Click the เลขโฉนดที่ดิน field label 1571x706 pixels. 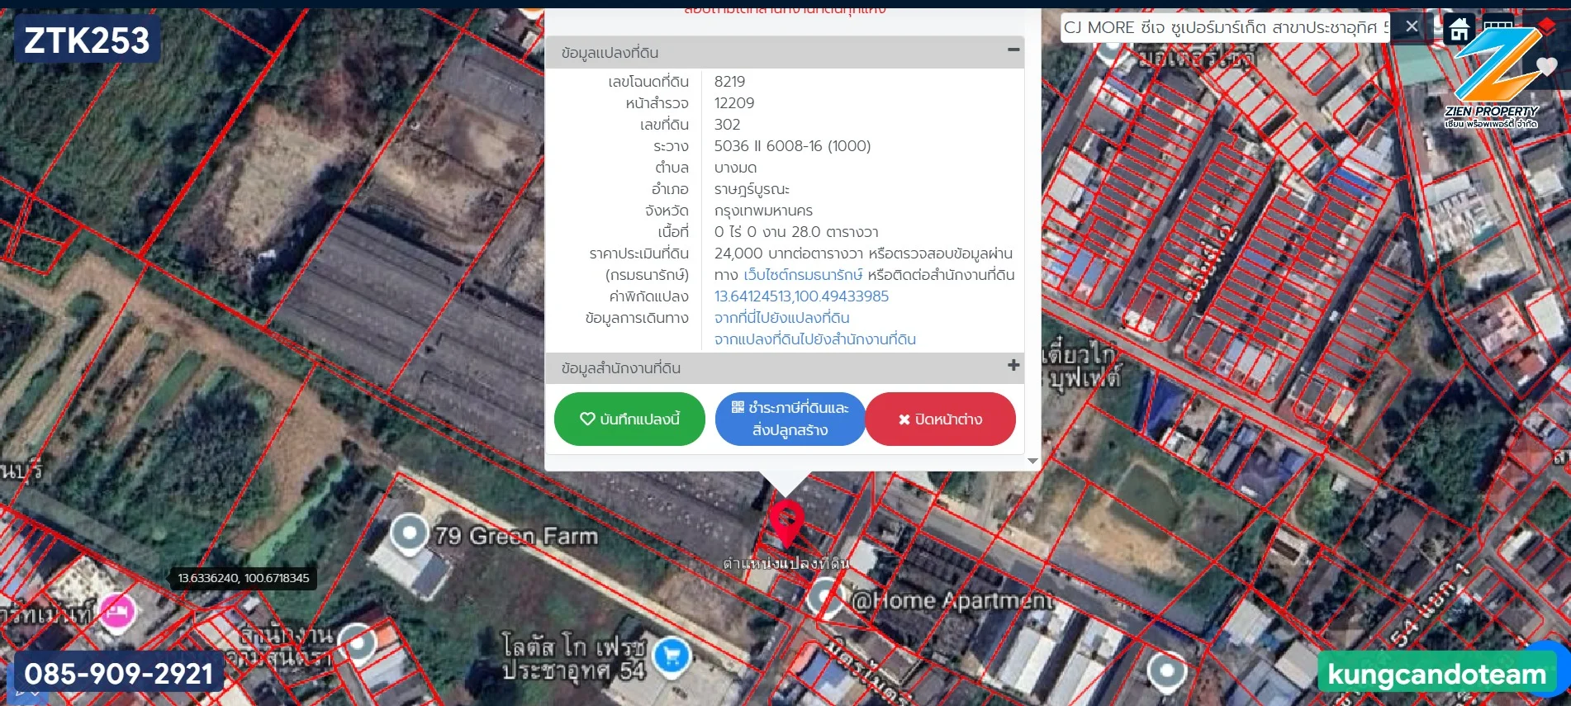pos(648,82)
